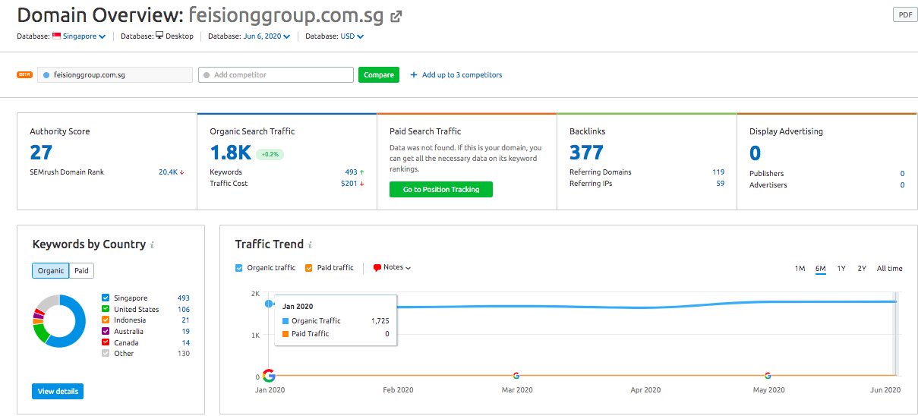Click the red Notes speech bubble icon
The height and width of the screenshot is (416, 918).
pos(377,268)
